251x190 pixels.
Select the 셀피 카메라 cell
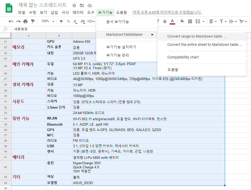tap(29, 85)
